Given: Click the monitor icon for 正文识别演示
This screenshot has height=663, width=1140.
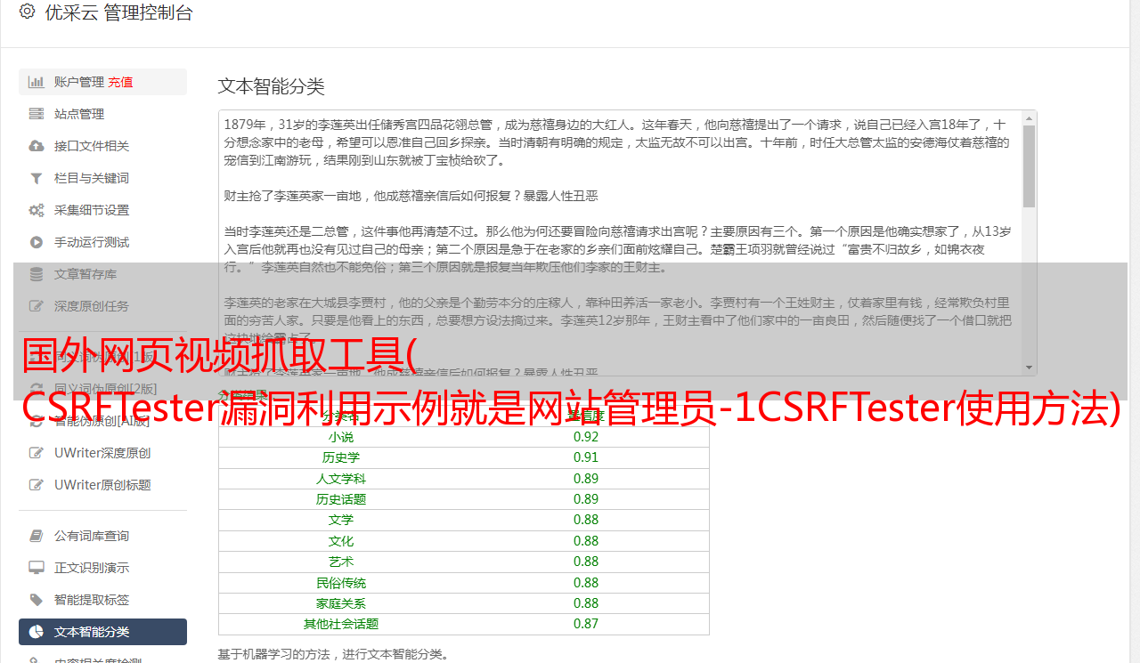Looking at the screenshot, I should tap(37, 568).
